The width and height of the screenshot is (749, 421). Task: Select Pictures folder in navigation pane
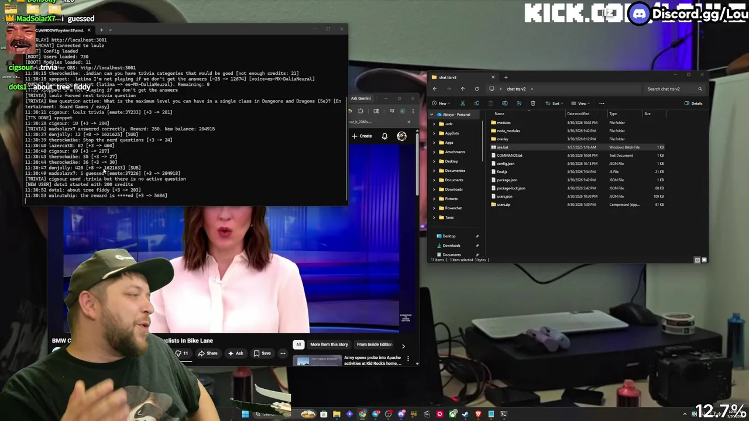coord(451,199)
